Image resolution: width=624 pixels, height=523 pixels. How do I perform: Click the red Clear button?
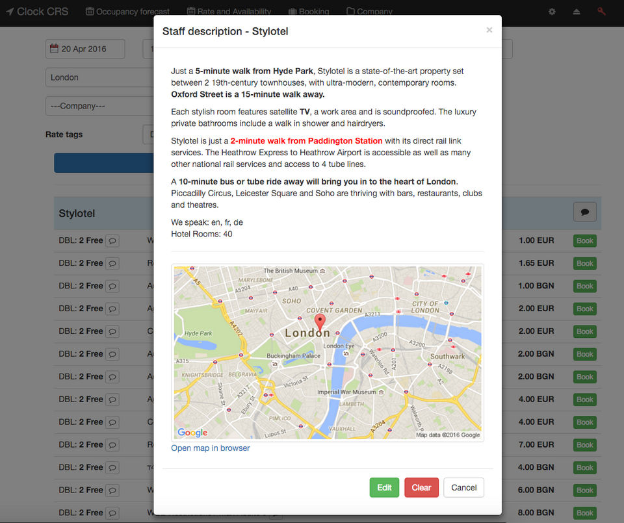[x=421, y=488]
